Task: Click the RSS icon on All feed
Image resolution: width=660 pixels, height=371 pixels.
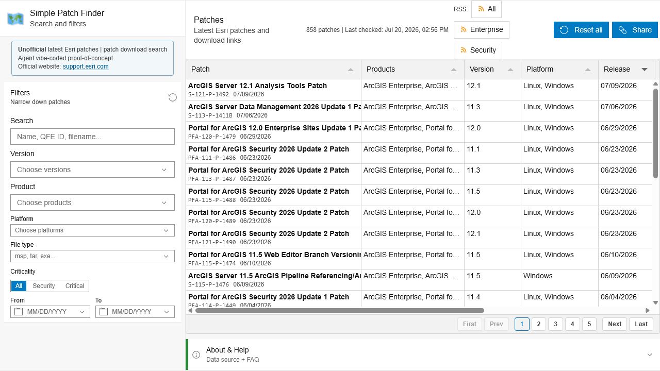Action: tap(481, 9)
